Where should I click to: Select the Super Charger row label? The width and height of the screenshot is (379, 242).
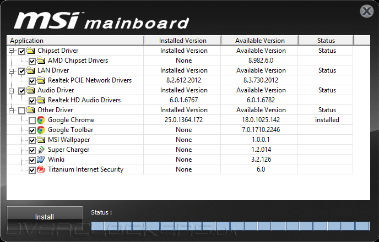pyautogui.click(x=69, y=150)
